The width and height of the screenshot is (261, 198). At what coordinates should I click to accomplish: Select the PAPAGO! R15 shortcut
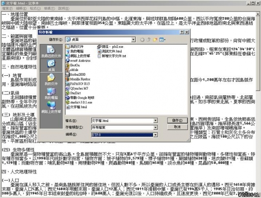(78, 84)
